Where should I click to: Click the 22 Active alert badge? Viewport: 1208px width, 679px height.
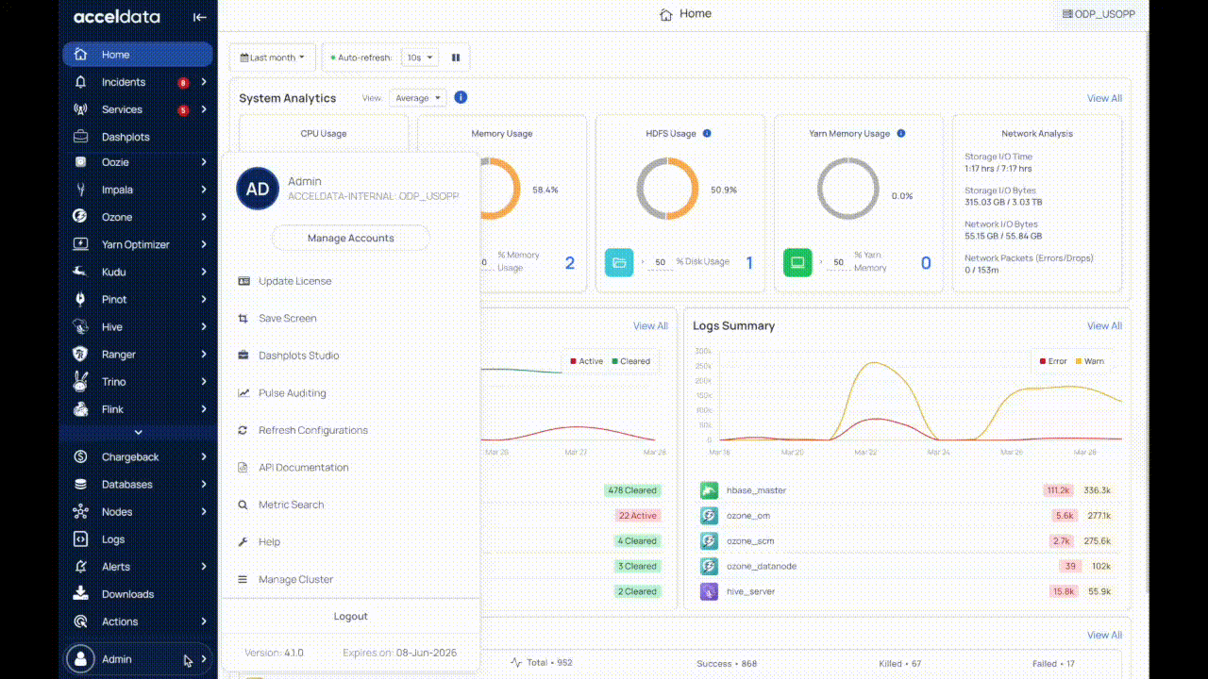point(637,516)
